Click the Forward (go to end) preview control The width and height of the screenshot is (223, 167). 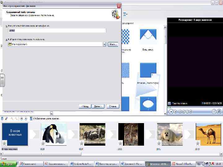(191, 112)
